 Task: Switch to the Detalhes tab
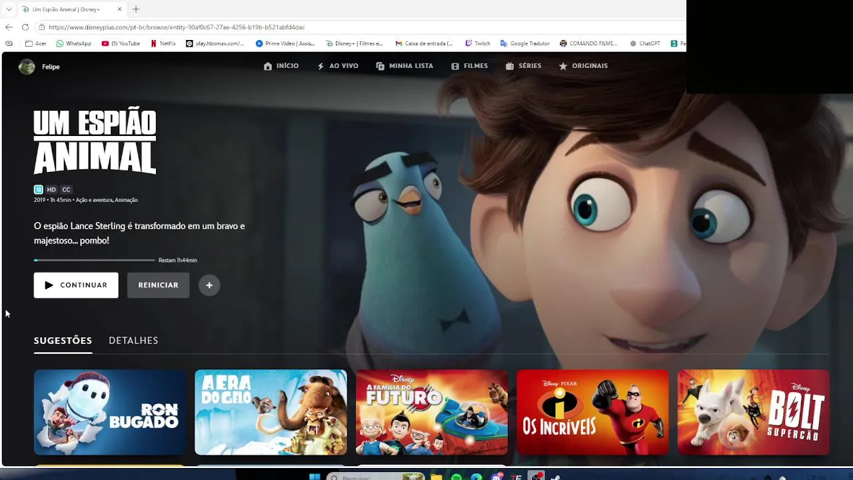pyautogui.click(x=133, y=341)
